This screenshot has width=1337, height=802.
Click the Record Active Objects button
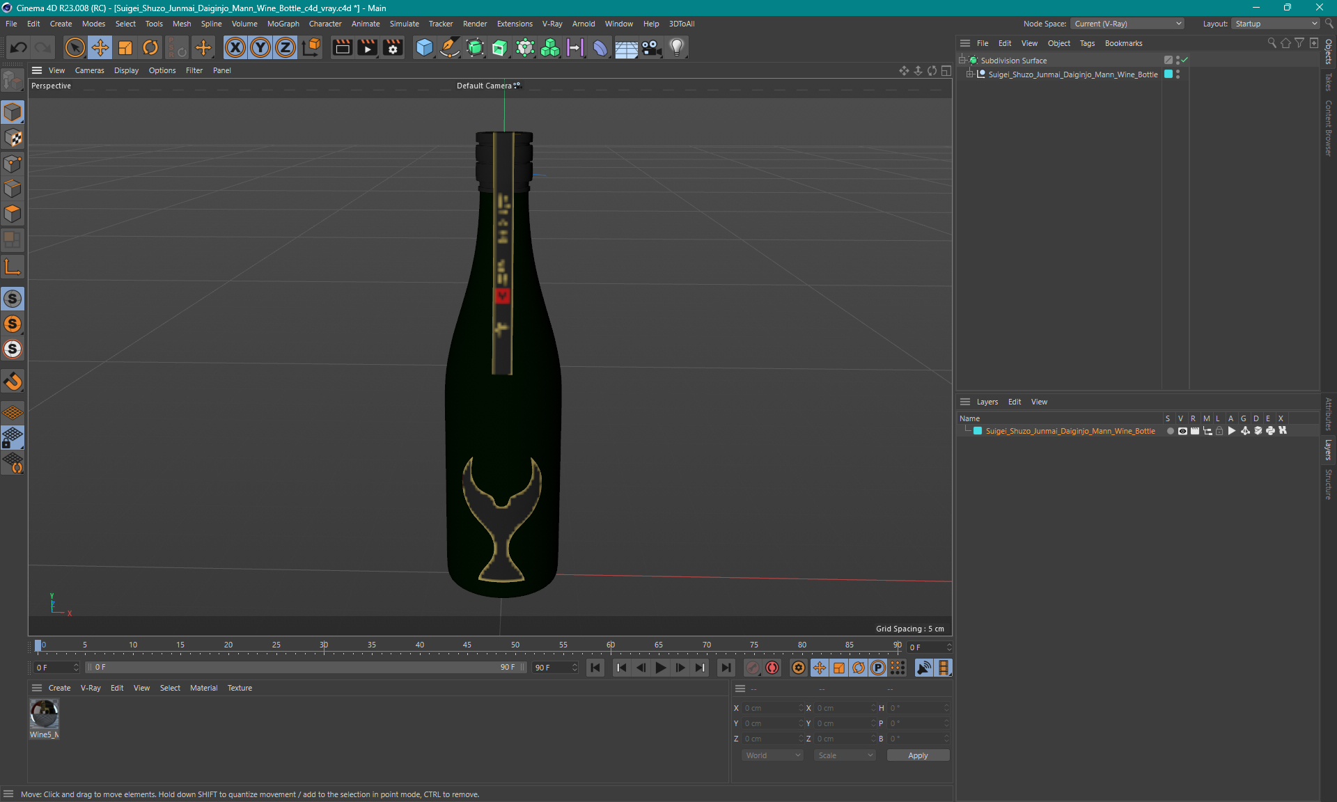click(x=753, y=668)
